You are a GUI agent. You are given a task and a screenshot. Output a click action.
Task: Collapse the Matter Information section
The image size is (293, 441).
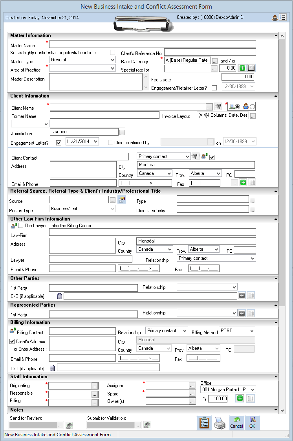click(x=276, y=35)
